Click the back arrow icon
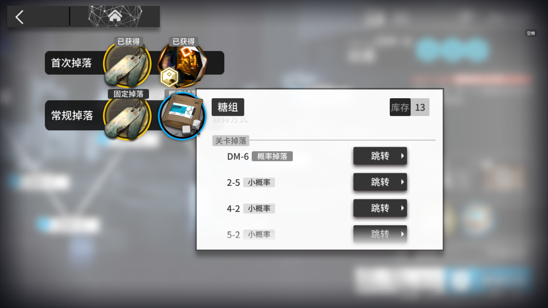Viewport: 548px width, 308px height. pyautogui.click(x=19, y=17)
